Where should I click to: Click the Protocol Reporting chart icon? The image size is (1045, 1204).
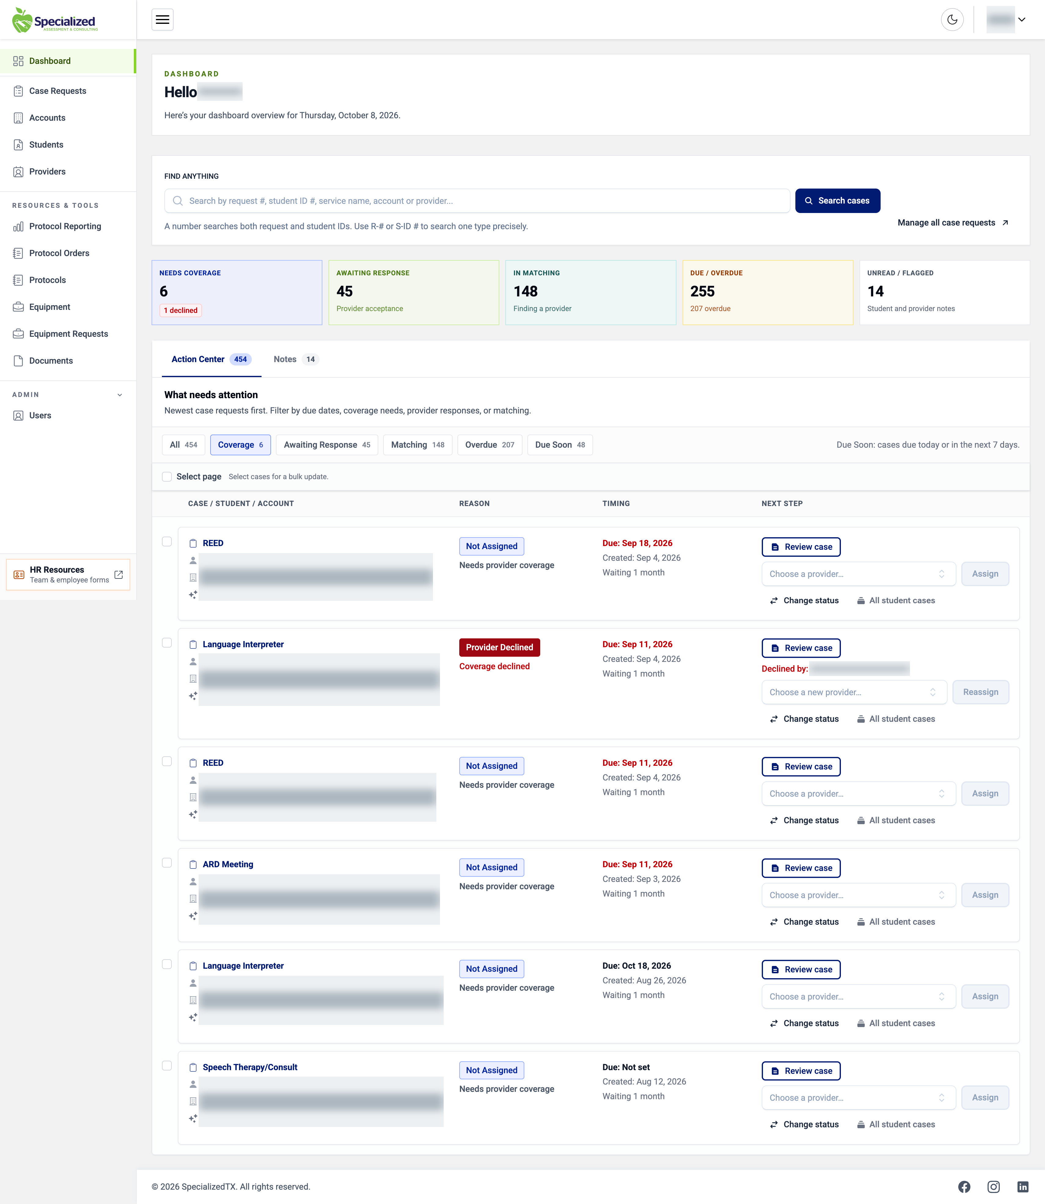click(18, 226)
